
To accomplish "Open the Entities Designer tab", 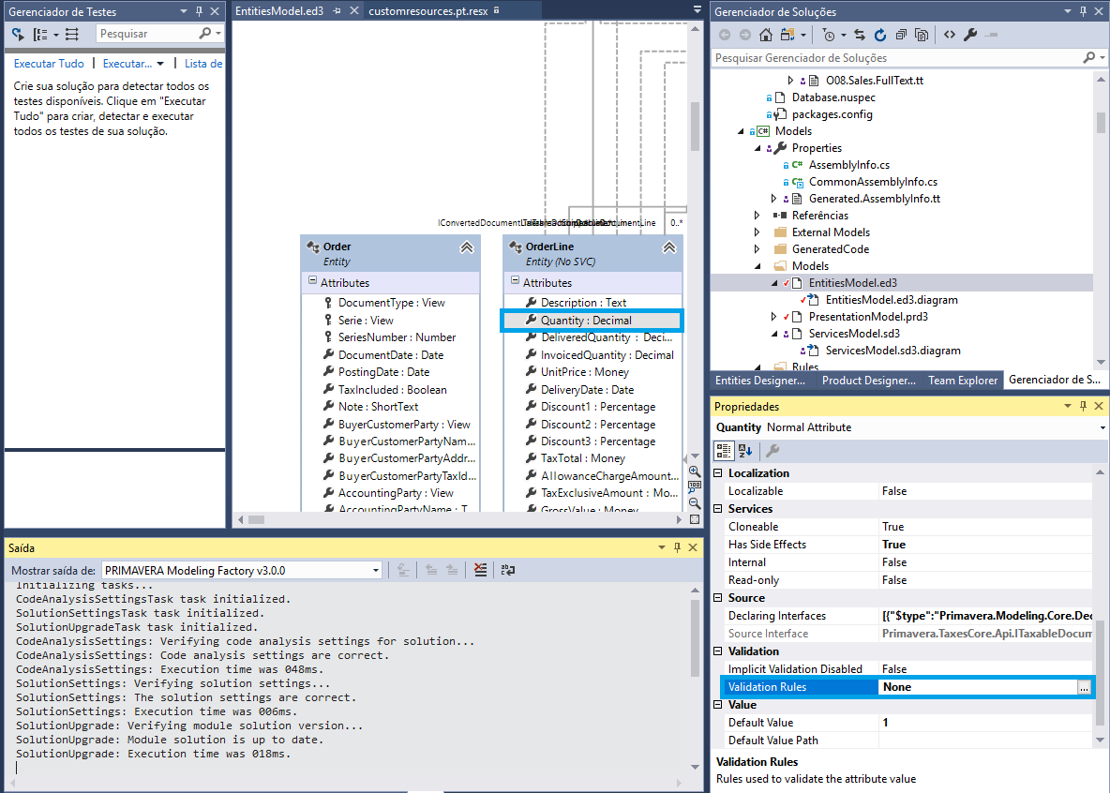I will pos(760,381).
